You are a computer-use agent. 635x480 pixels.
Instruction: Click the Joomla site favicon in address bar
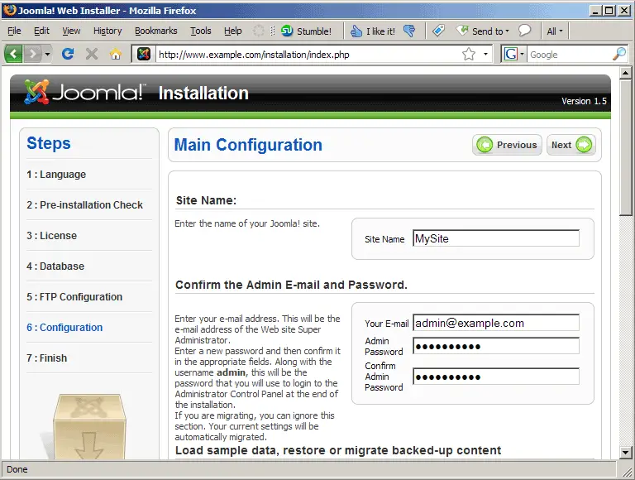[144, 54]
